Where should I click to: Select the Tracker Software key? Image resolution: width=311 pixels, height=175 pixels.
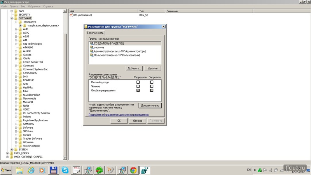(x=33, y=138)
